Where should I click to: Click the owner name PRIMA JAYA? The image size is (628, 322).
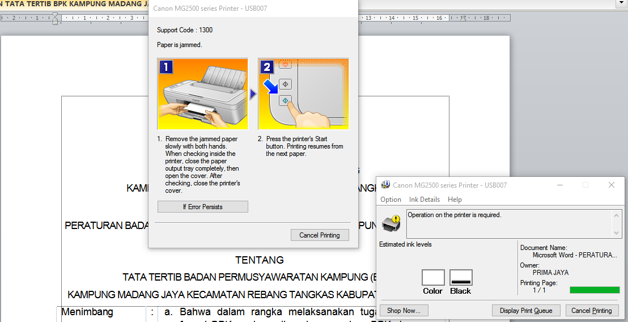pos(550,272)
